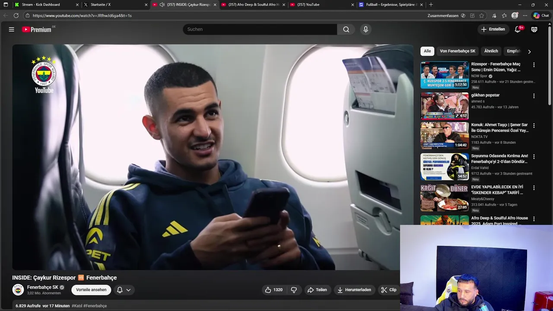The width and height of the screenshot is (553, 311).
Task: Add this page to favorites star
Action: 482,16
